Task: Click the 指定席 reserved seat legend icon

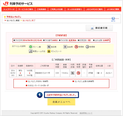Action: pos(49,47)
